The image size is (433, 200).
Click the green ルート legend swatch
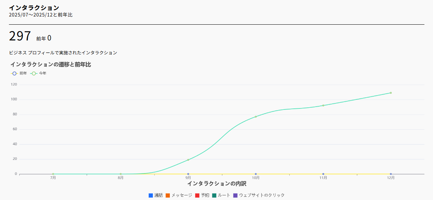214,195
